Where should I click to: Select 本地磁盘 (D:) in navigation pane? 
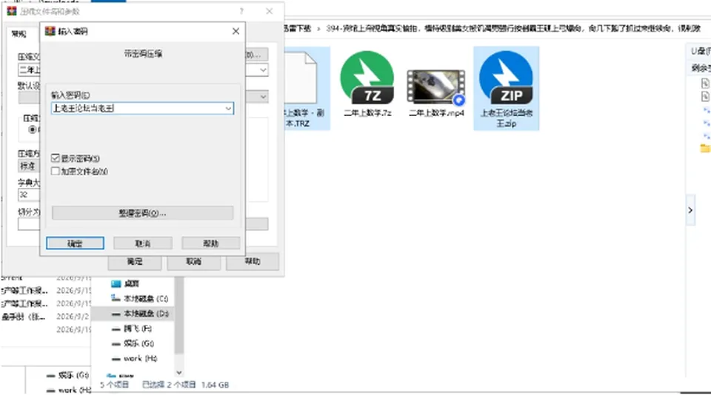(140, 314)
